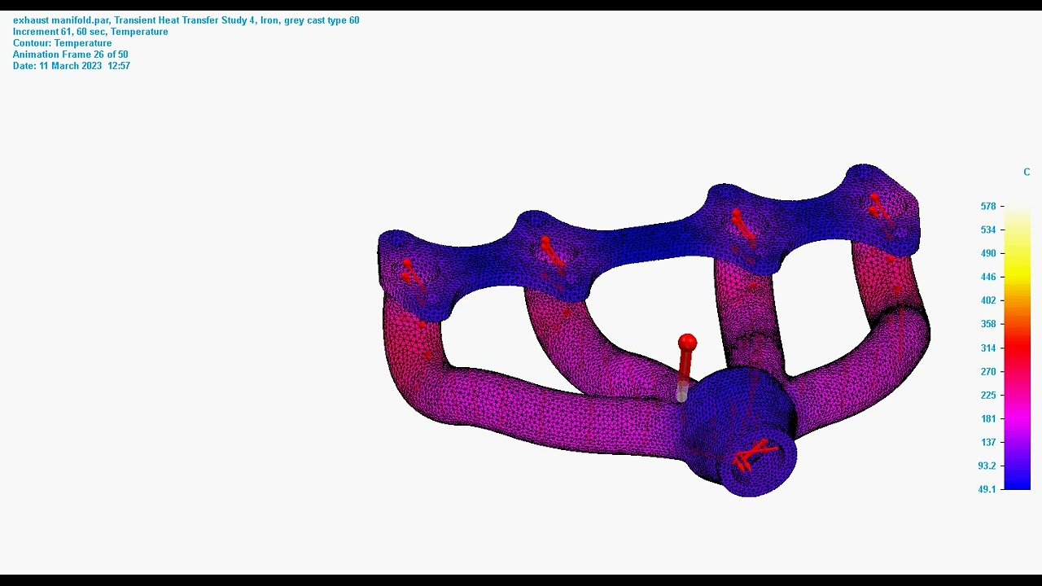
Task: Click the 137 legend value
Action: [988, 443]
